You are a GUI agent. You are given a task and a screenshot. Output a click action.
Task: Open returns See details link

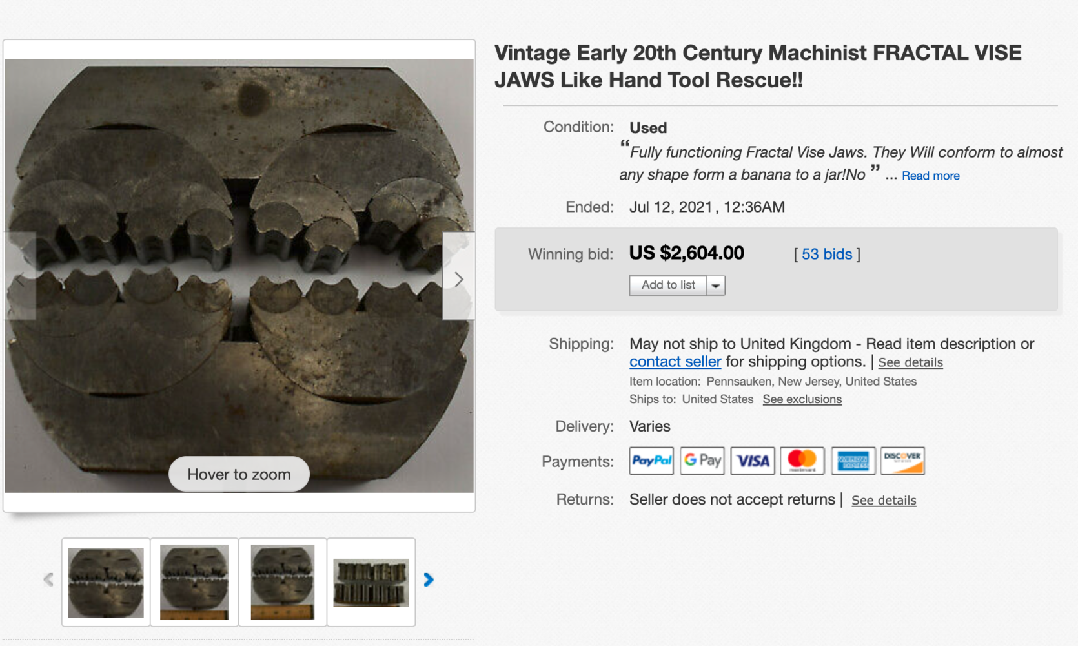coord(884,500)
